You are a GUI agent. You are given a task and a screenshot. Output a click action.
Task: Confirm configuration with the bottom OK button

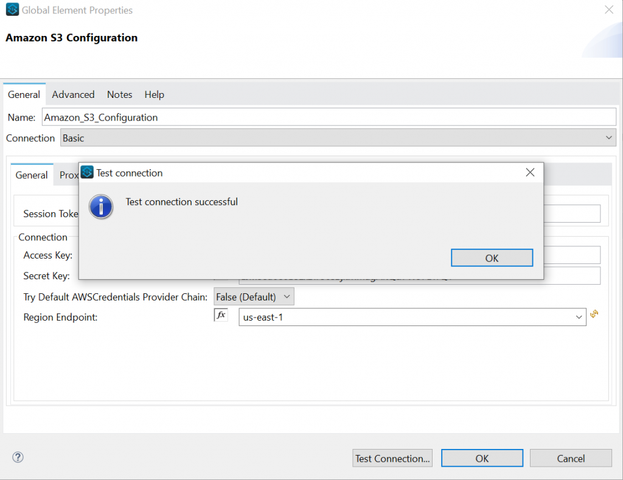point(482,457)
